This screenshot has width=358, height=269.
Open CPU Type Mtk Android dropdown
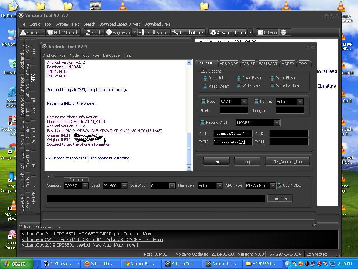point(272,186)
